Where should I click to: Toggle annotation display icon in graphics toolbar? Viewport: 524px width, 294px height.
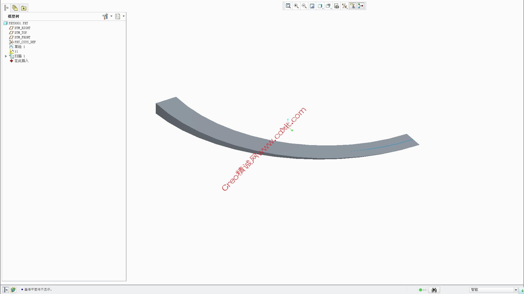click(x=353, y=6)
